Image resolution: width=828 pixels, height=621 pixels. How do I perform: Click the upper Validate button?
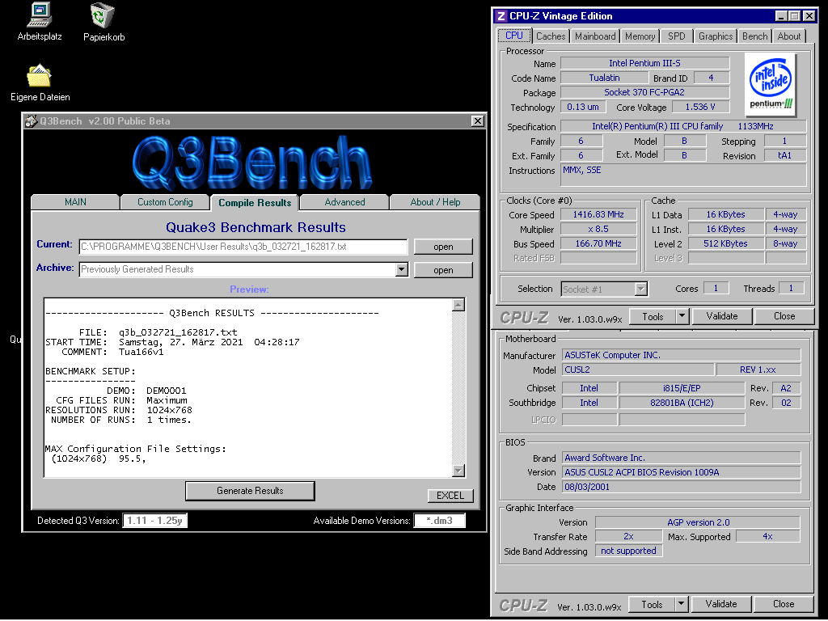(x=722, y=316)
